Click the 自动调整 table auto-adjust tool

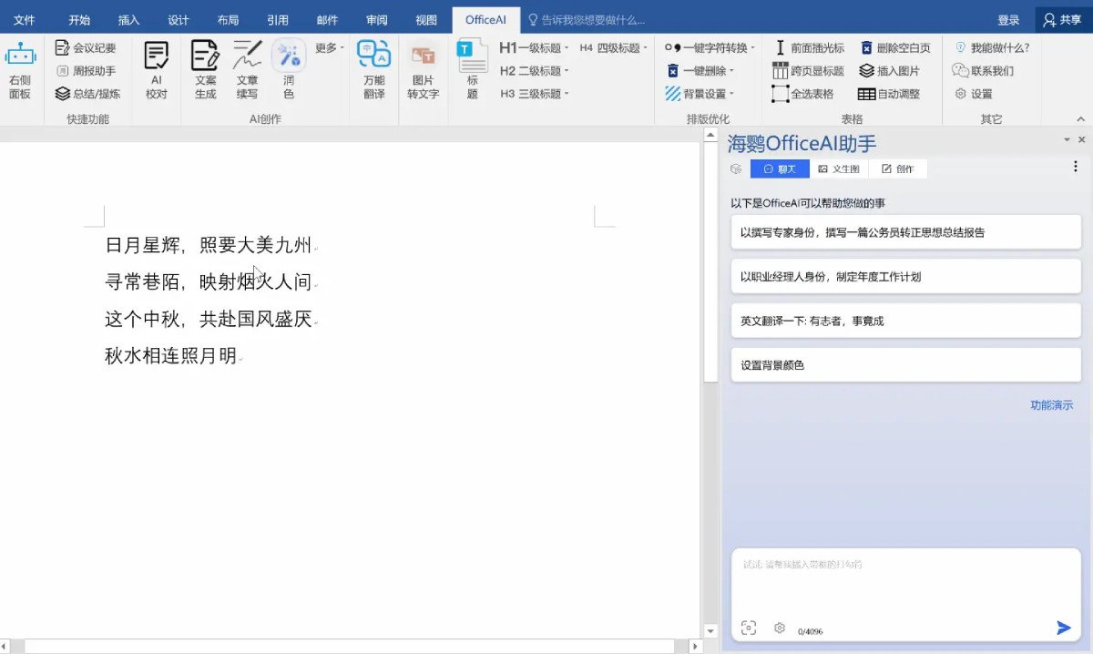(891, 93)
